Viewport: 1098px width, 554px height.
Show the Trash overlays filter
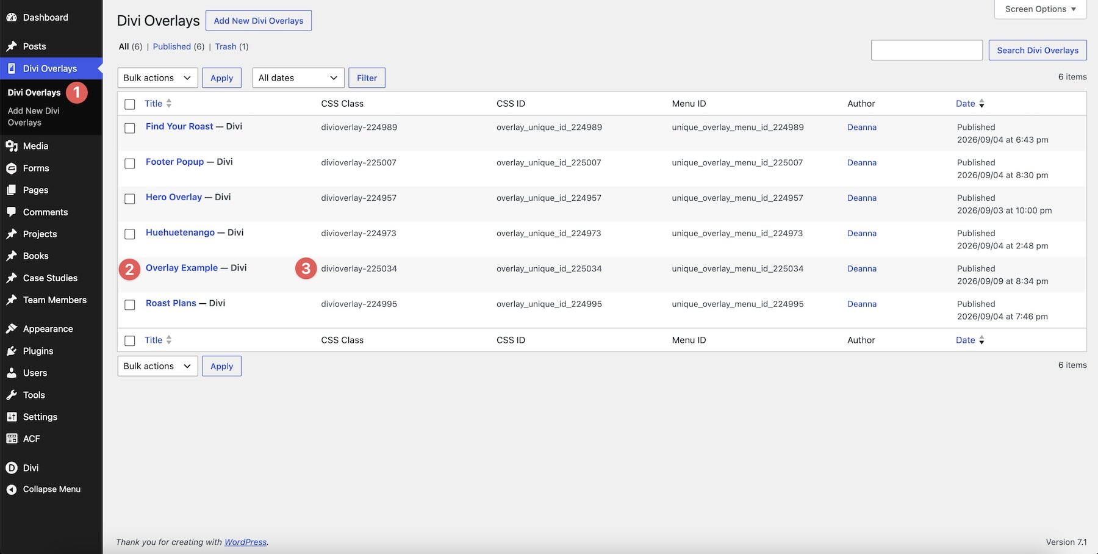pyautogui.click(x=226, y=46)
